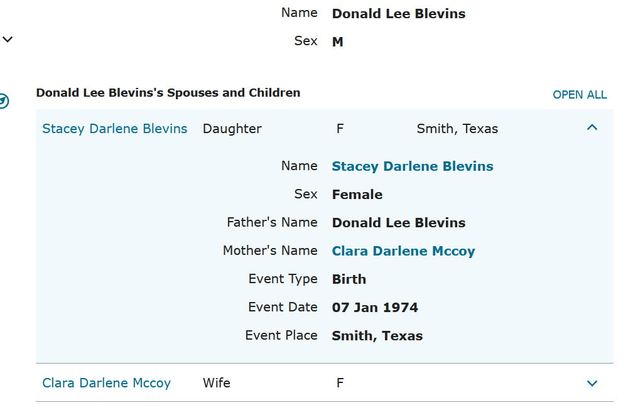Open Stacey Darlene Blevins link in Daughter row
The height and width of the screenshot is (410, 628).
(x=115, y=129)
